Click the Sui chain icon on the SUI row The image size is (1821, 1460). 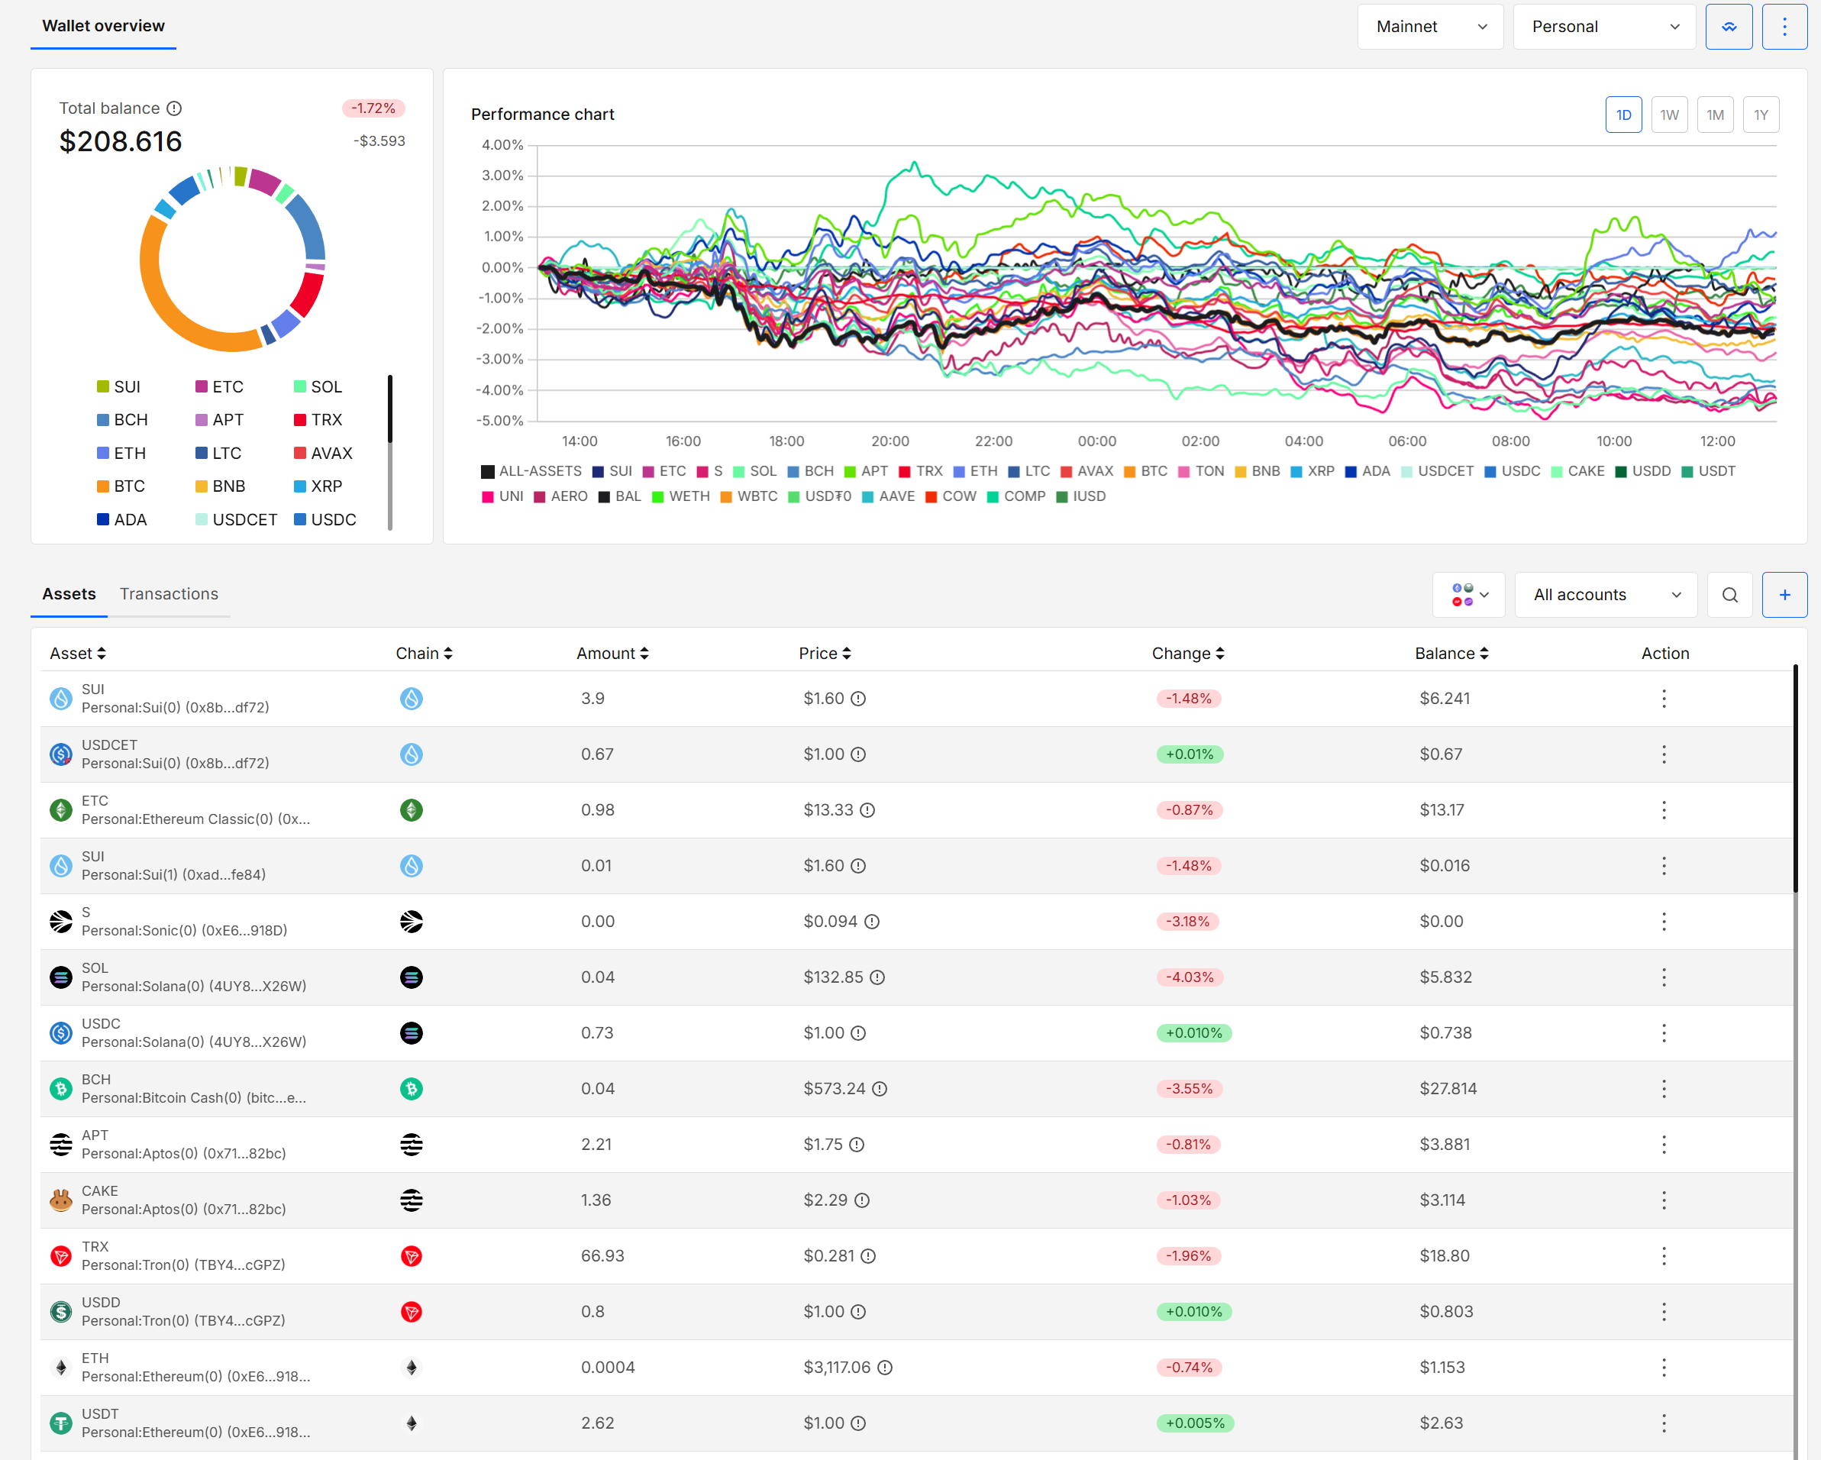click(x=412, y=699)
